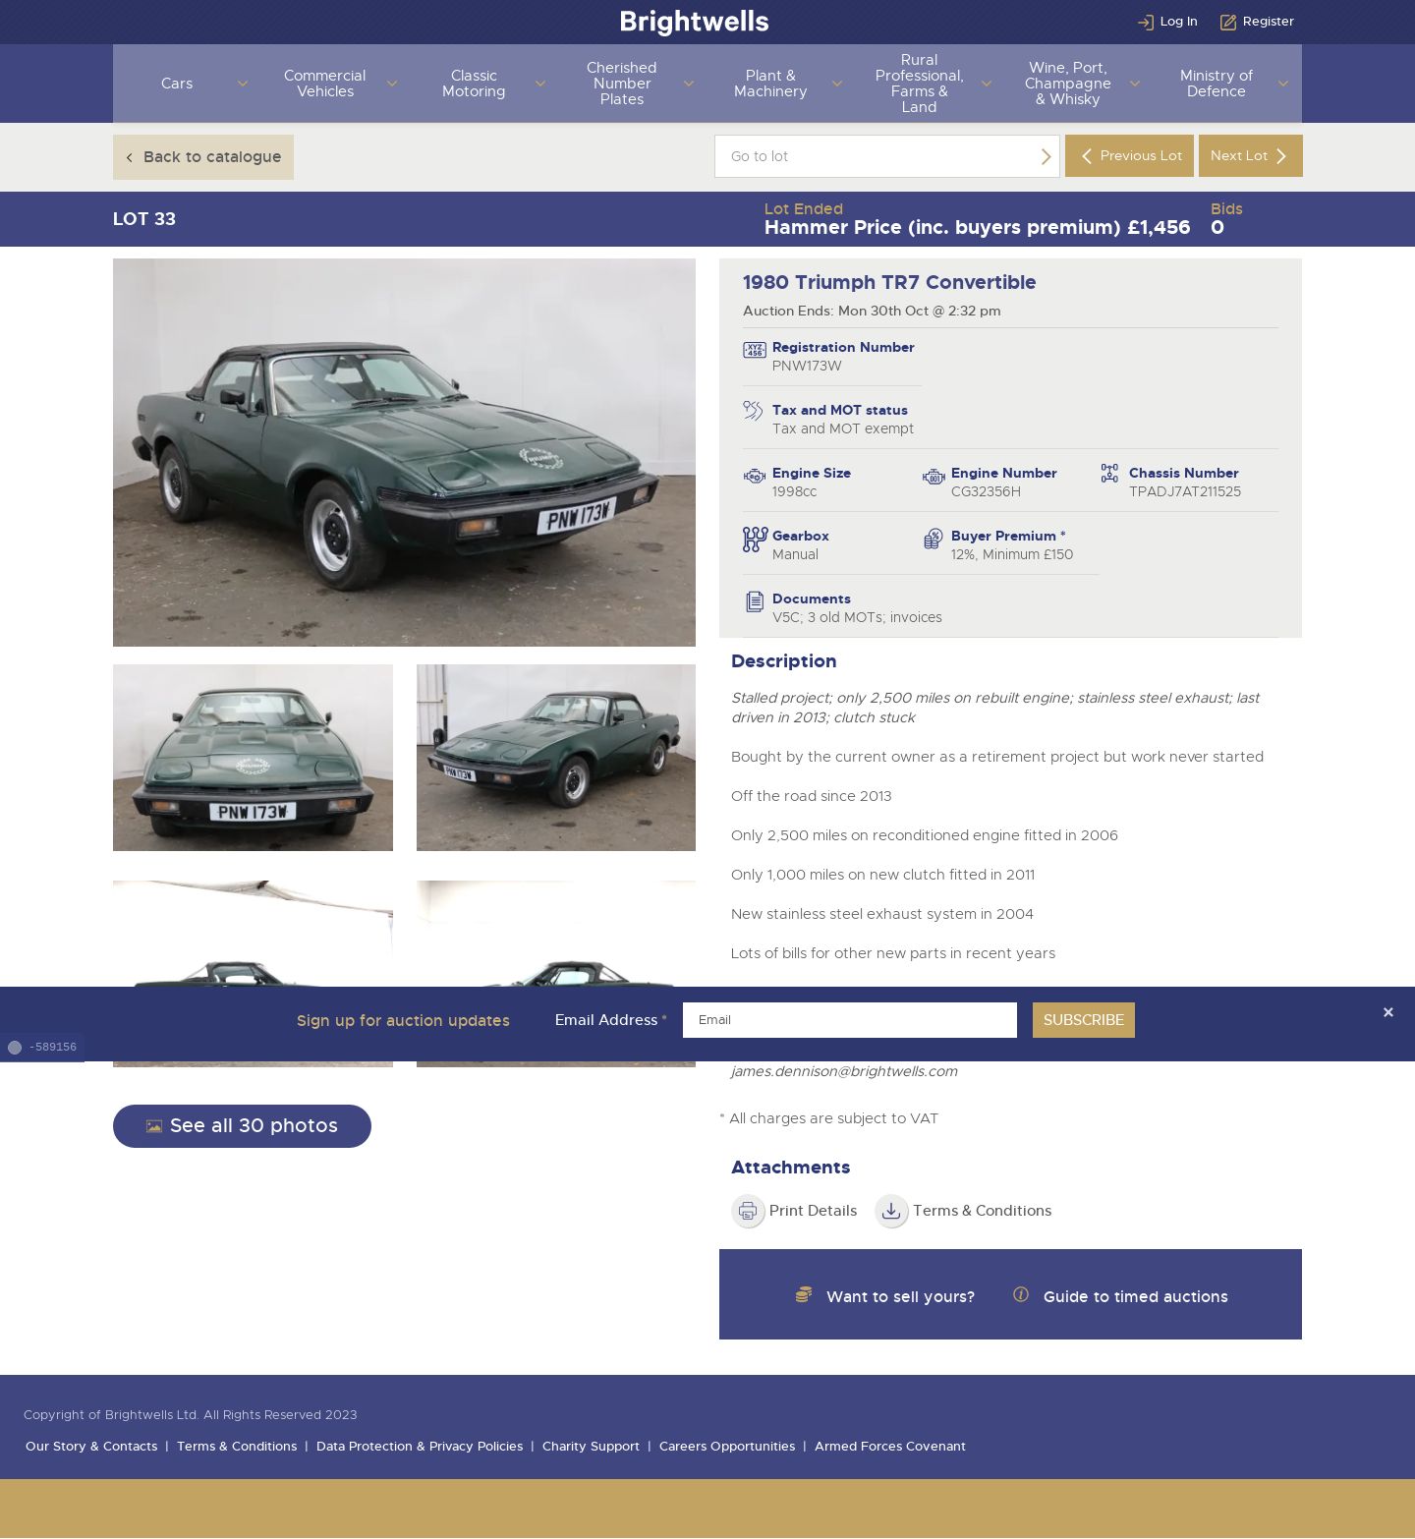Click the Engine Number icon
This screenshot has width=1415, height=1539.
[934, 477]
